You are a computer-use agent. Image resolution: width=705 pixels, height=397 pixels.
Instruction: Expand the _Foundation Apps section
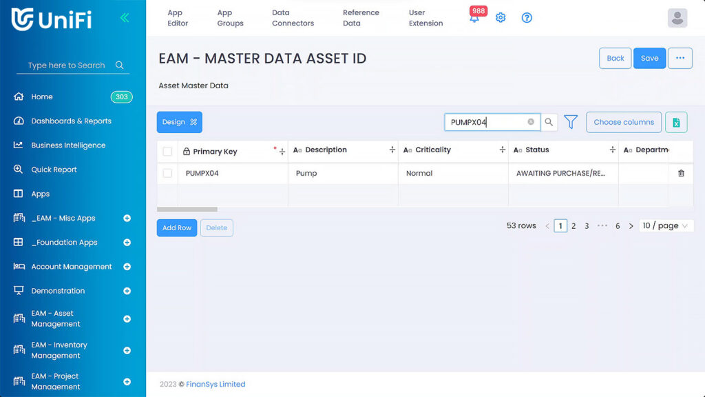[126, 242]
